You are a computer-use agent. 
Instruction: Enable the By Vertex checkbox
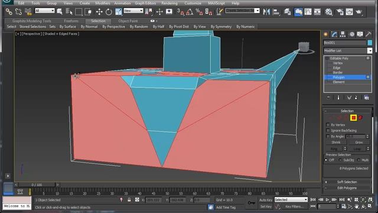pos(328,125)
